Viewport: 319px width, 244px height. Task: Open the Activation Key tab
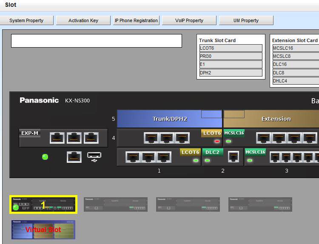tap(83, 20)
